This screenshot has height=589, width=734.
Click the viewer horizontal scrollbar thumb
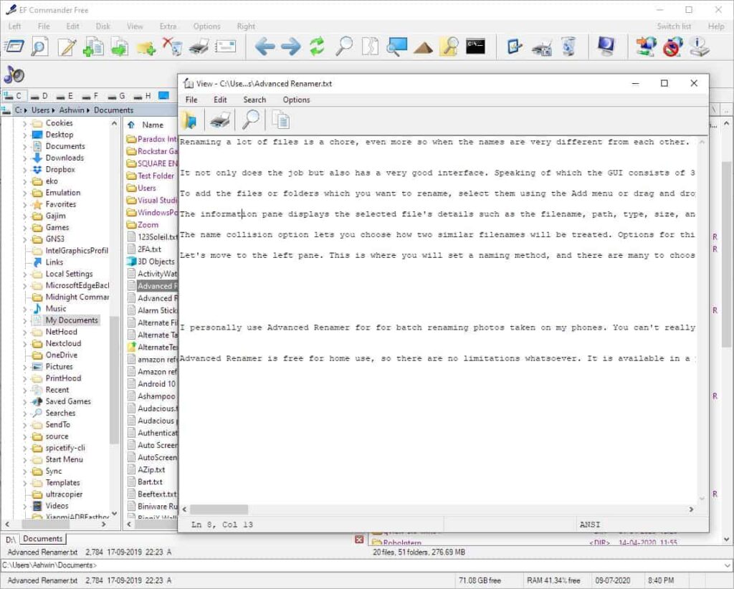219,509
